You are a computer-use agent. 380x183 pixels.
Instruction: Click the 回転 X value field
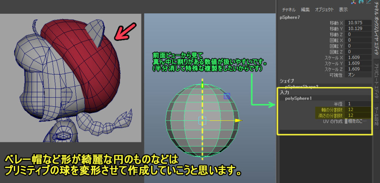tap(358, 40)
